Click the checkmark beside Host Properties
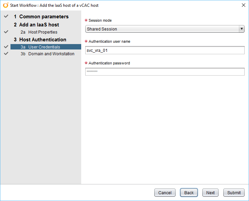 point(6,32)
